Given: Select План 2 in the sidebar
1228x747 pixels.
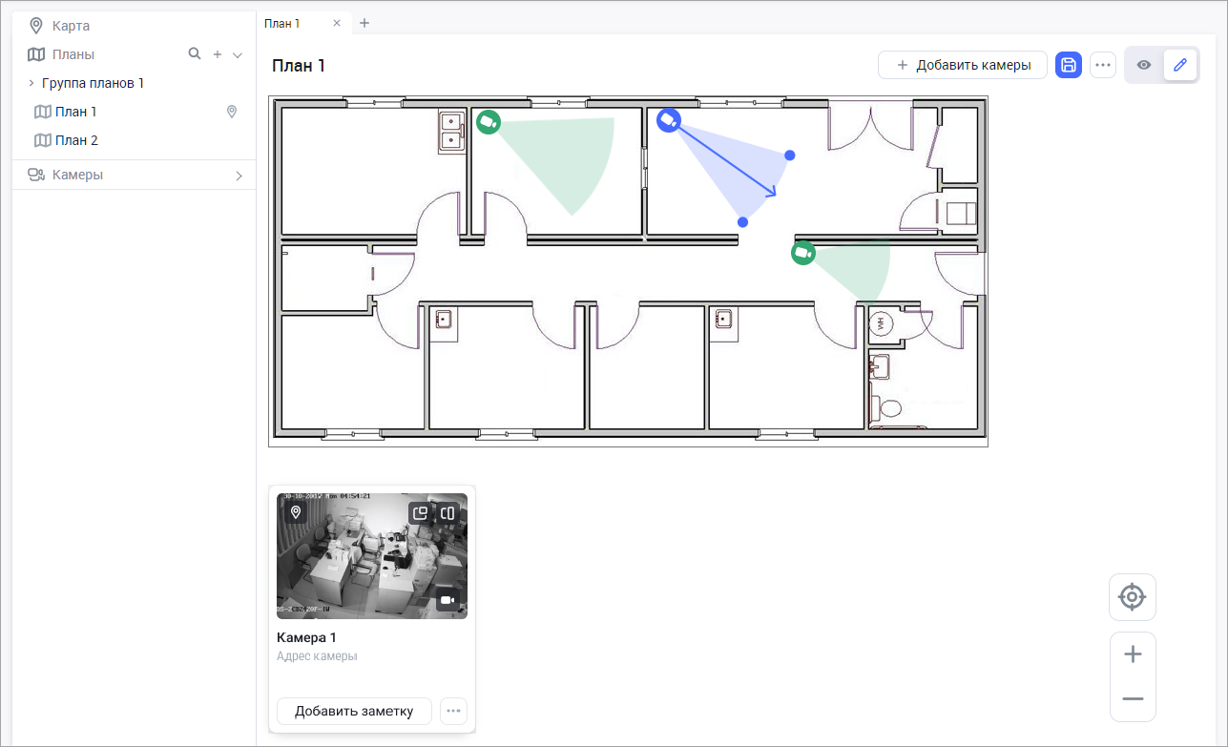Looking at the screenshot, I should 76,140.
